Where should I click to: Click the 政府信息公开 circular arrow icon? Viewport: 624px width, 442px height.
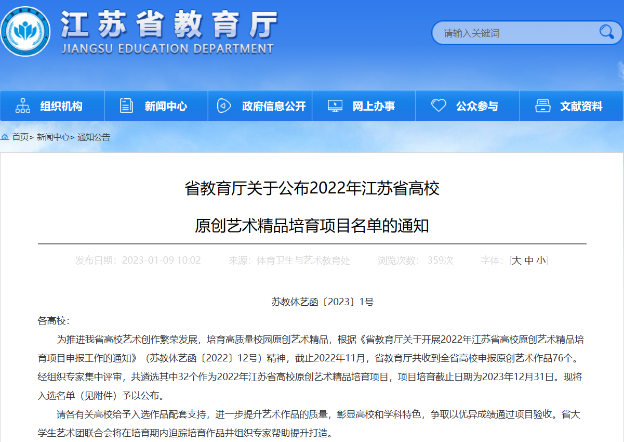pyautogui.click(x=224, y=105)
